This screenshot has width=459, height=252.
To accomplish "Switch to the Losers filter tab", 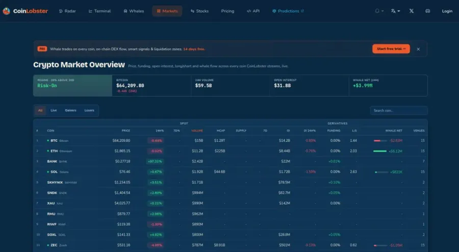I will pyautogui.click(x=89, y=110).
